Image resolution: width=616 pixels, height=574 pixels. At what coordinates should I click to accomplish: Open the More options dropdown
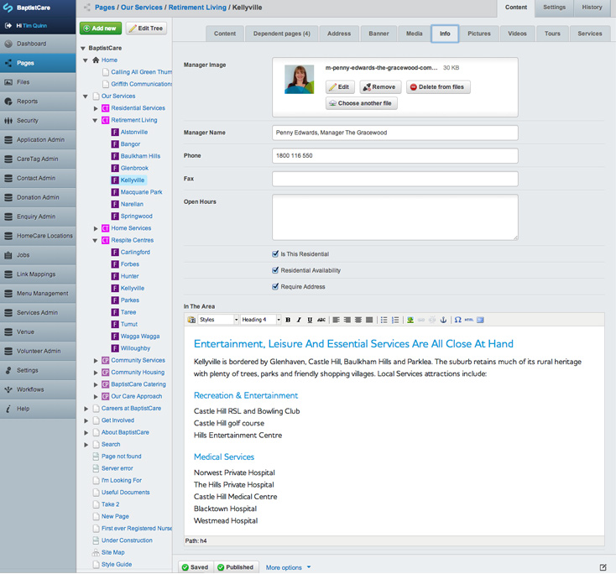[289, 567]
